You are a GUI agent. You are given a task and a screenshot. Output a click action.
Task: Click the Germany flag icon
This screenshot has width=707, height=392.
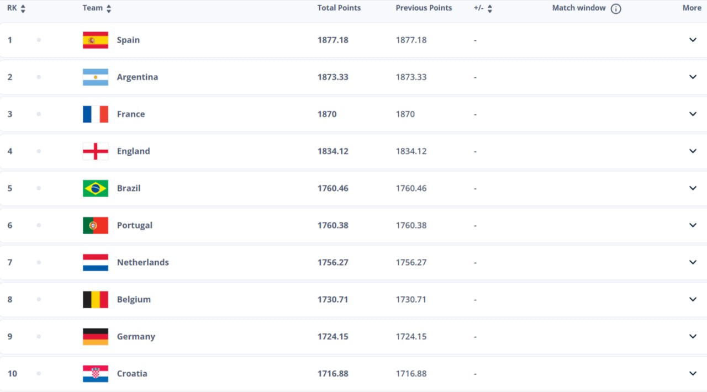click(95, 337)
